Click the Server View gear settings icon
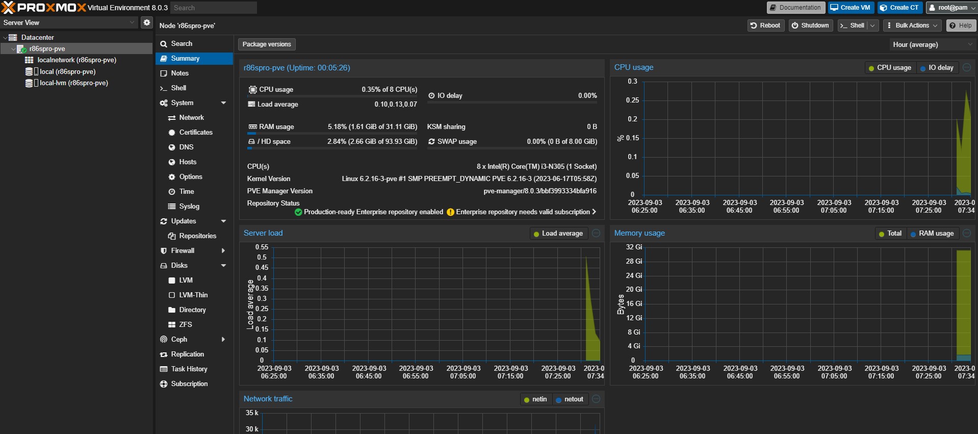Image resolution: width=978 pixels, height=434 pixels. (x=147, y=22)
